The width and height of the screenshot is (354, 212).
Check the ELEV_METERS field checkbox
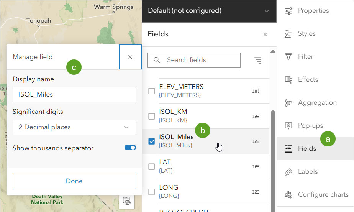[152, 91]
